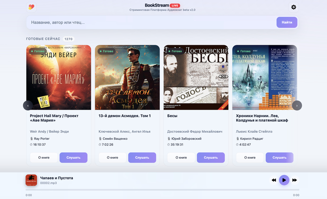Image resolution: width=327 pixels, height=199 pixels.
Task: Open settings with the gear icon
Action: [293, 7]
